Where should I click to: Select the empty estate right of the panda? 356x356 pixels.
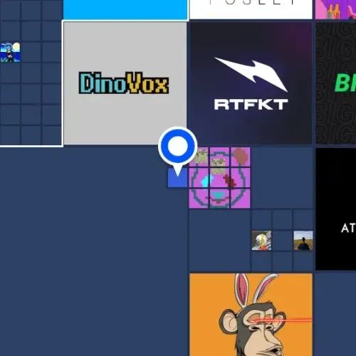click(x=282, y=178)
